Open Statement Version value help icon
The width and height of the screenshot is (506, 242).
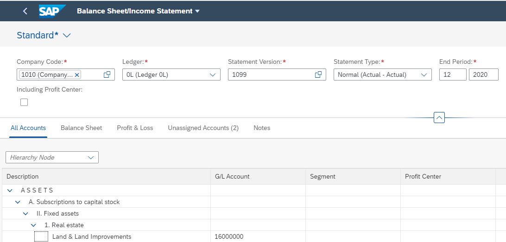coord(318,74)
